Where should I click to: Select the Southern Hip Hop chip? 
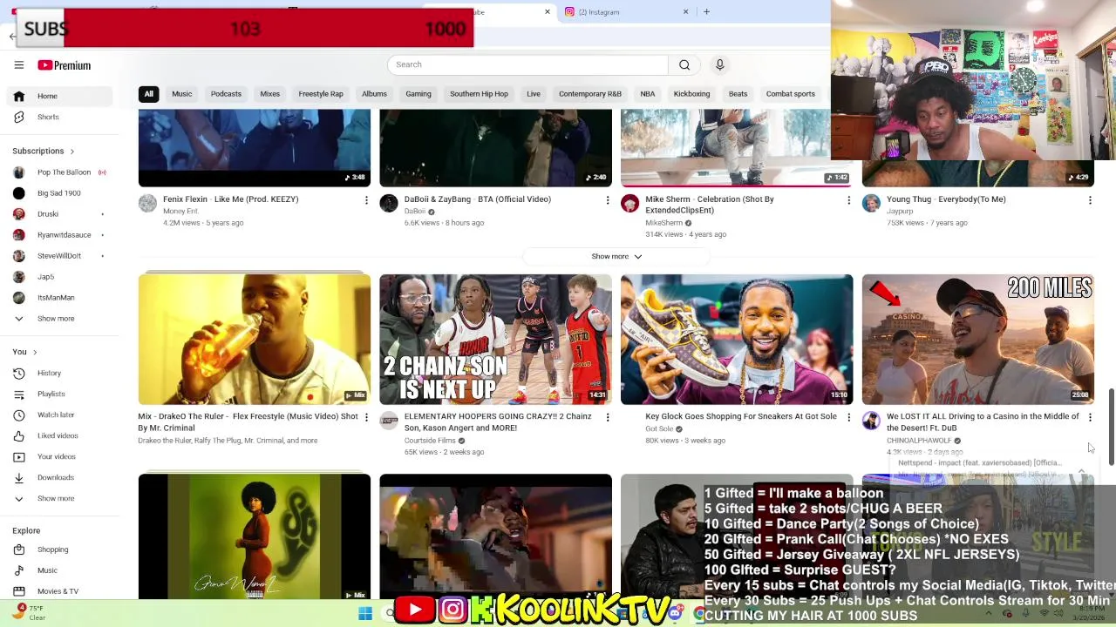[479, 94]
